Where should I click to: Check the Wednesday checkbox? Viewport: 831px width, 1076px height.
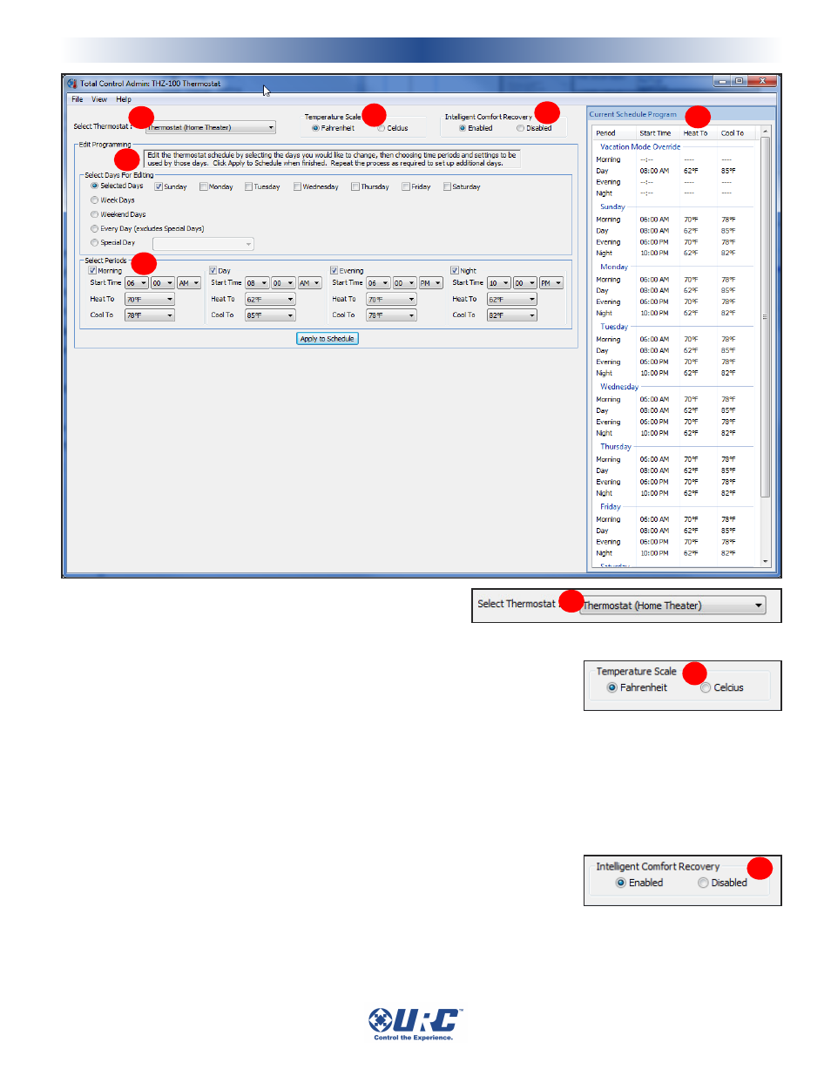297,186
